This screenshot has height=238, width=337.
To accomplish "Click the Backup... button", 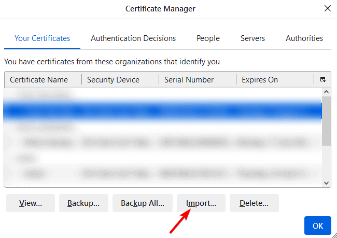I will [83, 203].
